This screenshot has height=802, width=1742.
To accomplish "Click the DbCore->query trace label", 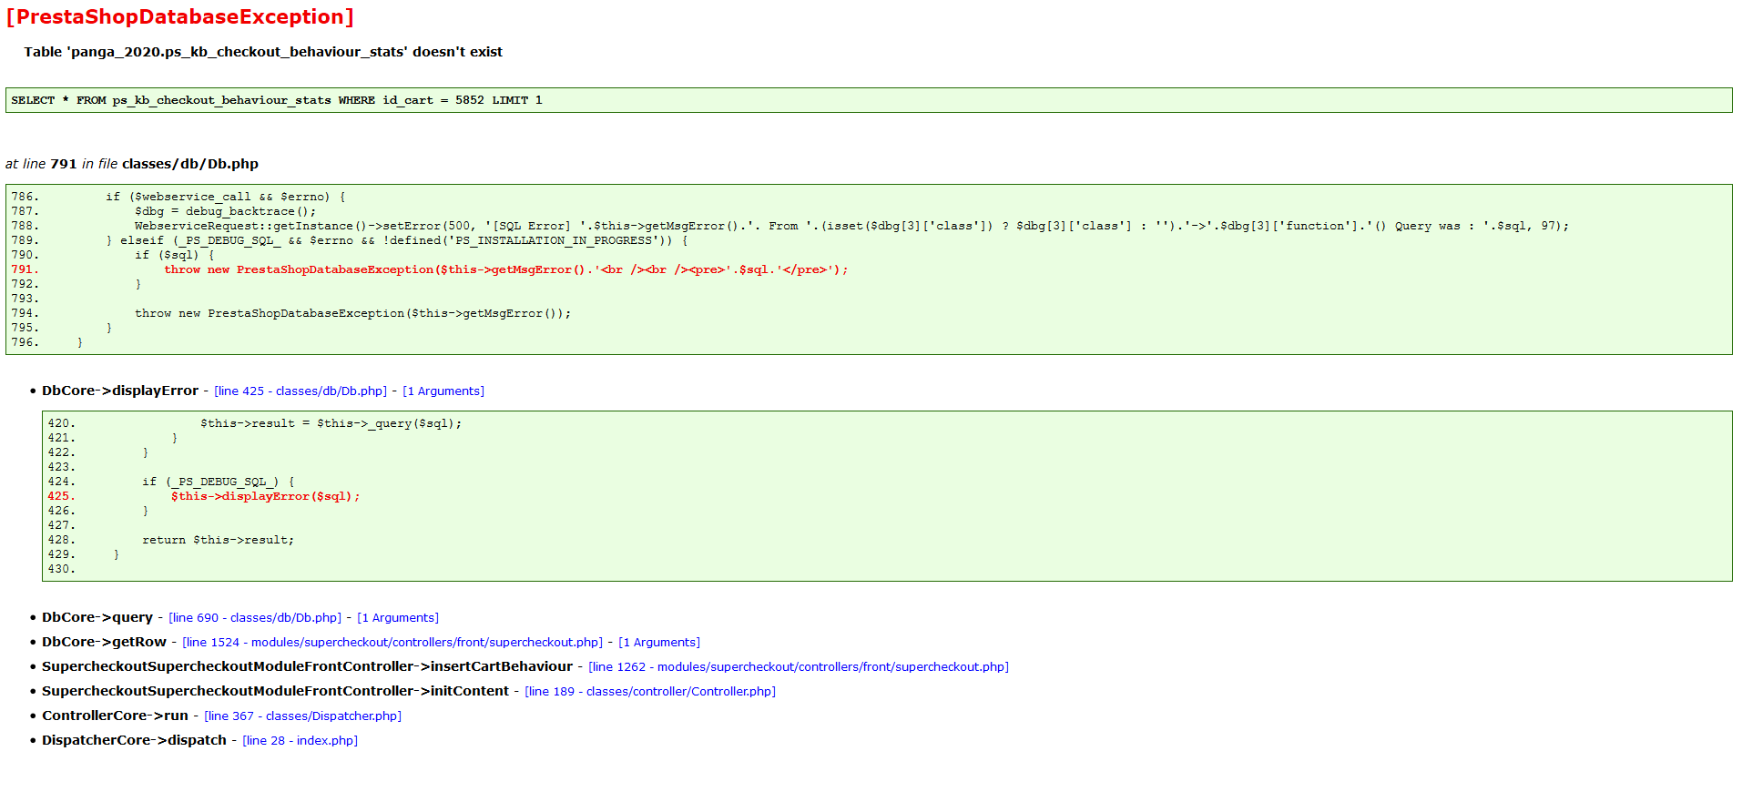I will tap(97, 617).
